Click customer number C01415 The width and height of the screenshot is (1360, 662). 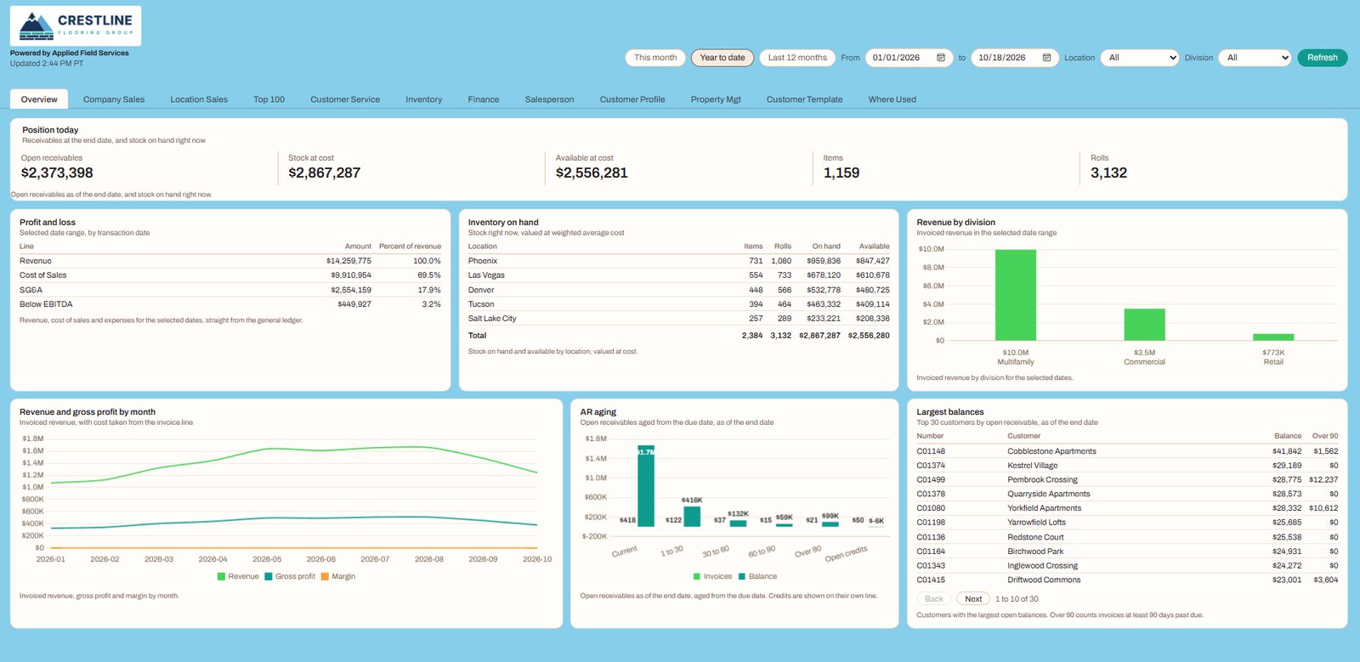click(931, 580)
